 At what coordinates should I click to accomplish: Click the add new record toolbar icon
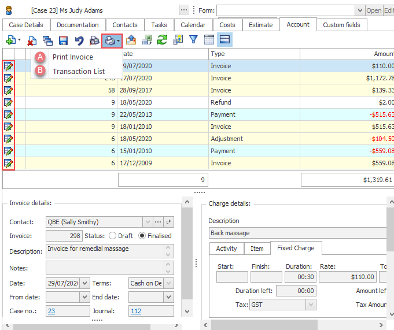click(11, 40)
